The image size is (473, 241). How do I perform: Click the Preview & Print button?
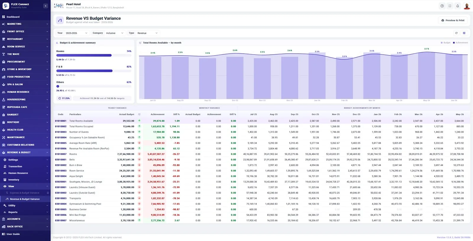click(x=453, y=20)
